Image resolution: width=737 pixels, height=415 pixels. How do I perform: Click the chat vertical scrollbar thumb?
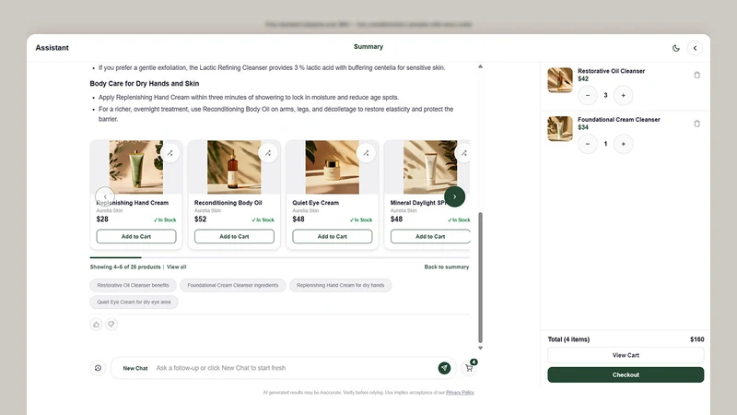coord(480,278)
